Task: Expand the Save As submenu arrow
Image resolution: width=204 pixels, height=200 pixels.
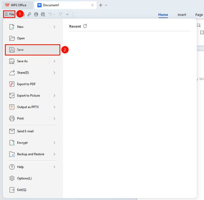Action: click(x=54, y=61)
